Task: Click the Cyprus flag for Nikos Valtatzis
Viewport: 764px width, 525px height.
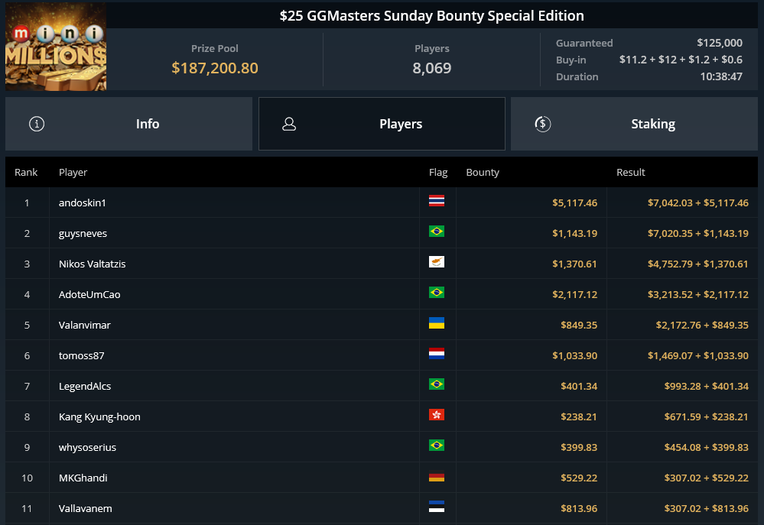Action: (437, 262)
